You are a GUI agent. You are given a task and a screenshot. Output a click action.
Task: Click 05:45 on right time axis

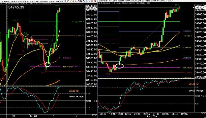pos(175,114)
